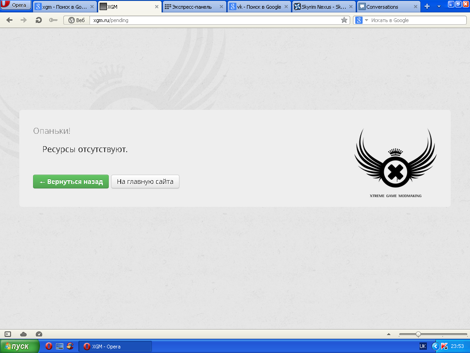Image resolution: width=470 pixels, height=353 pixels.
Task: Close the Экспресс-панель tab
Action: point(221,6)
